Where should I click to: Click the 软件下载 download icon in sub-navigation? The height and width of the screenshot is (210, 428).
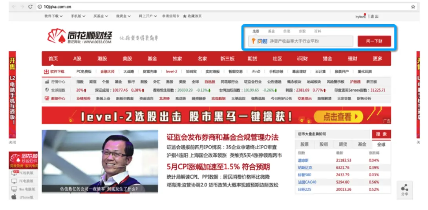(x=46, y=72)
